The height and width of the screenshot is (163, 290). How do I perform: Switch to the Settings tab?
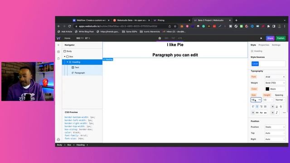click(x=276, y=45)
